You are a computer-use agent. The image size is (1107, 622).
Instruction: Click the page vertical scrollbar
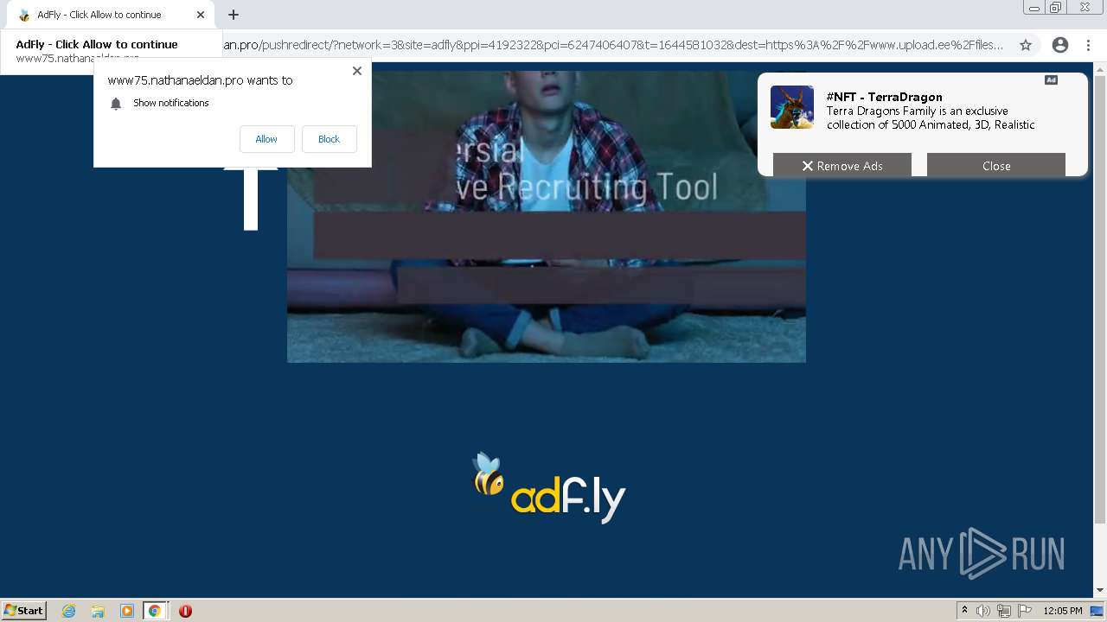point(1100,298)
